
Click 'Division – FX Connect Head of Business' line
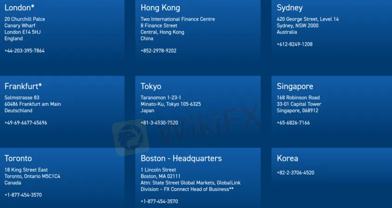tap(187, 189)
